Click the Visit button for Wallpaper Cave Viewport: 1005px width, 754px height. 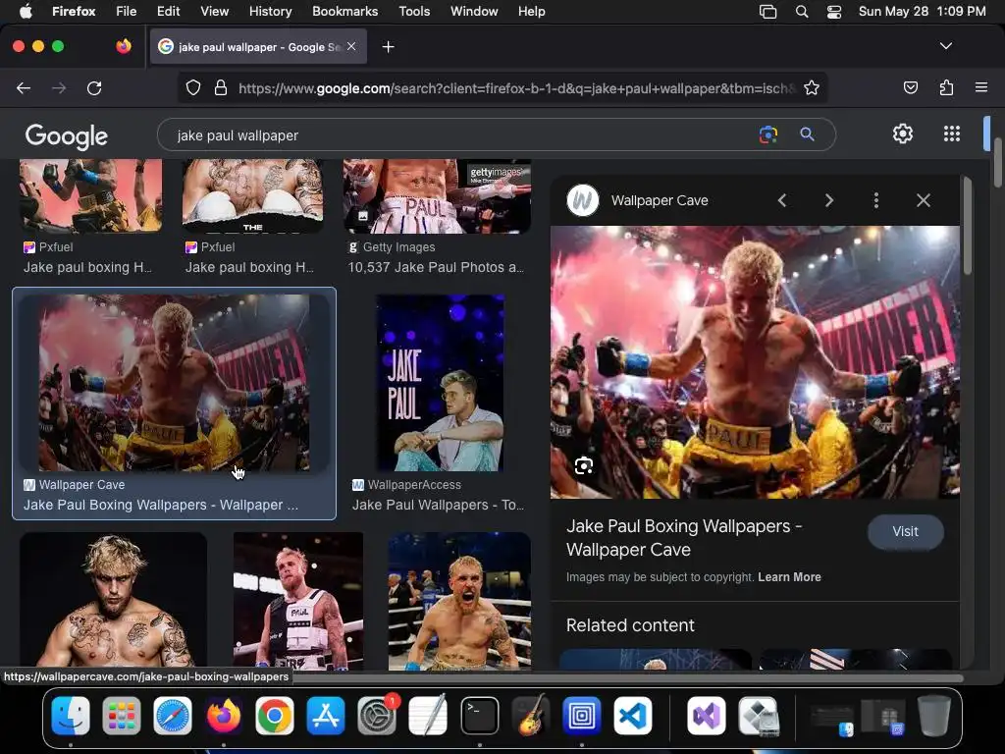[x=905, y=531]
